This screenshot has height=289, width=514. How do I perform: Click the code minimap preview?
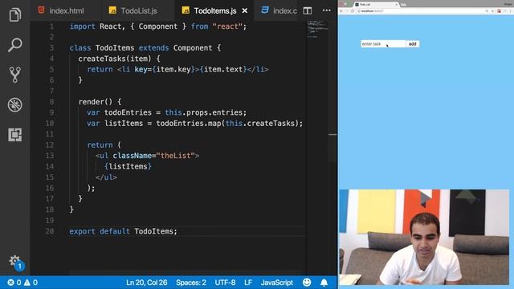(317, 30)
